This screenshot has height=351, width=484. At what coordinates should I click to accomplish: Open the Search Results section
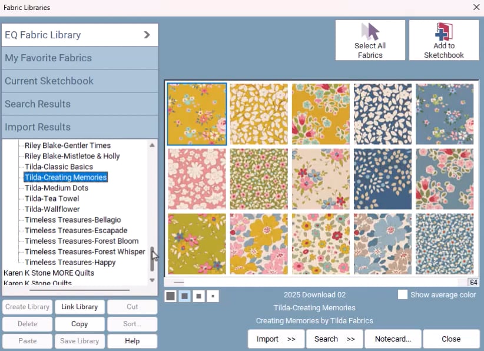tap(79, 104)
